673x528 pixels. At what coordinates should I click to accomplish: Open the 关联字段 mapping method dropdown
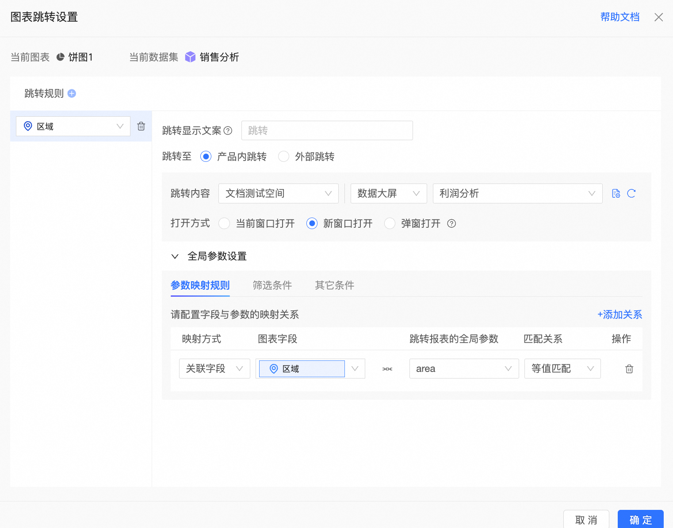tap(214, 368)
